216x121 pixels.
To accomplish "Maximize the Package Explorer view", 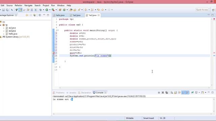I will [48, 15].
